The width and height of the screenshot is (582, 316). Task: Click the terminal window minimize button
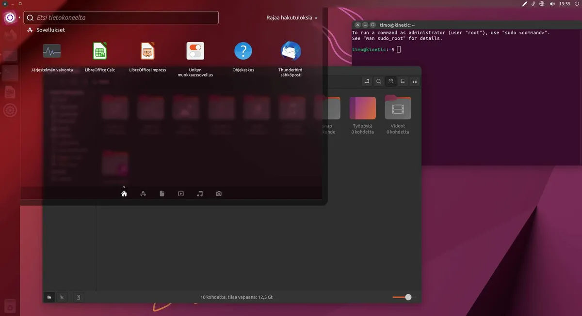pos(365,25)
